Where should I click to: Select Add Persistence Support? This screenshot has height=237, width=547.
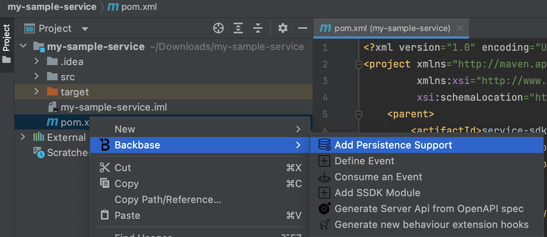tap(427, 145)
